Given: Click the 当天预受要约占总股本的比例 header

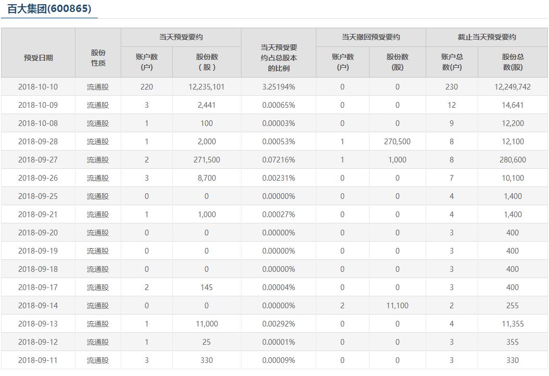Looking at the screenshot, I should tap(279, 58).
